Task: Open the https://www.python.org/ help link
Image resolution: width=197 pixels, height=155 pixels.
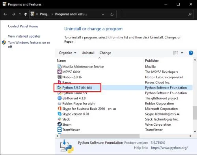Action: click(x=169, y=148)
